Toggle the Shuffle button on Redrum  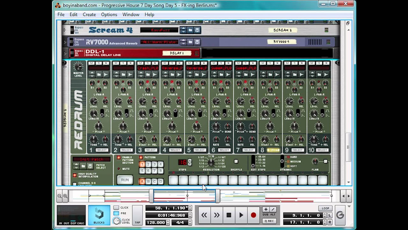236,162
